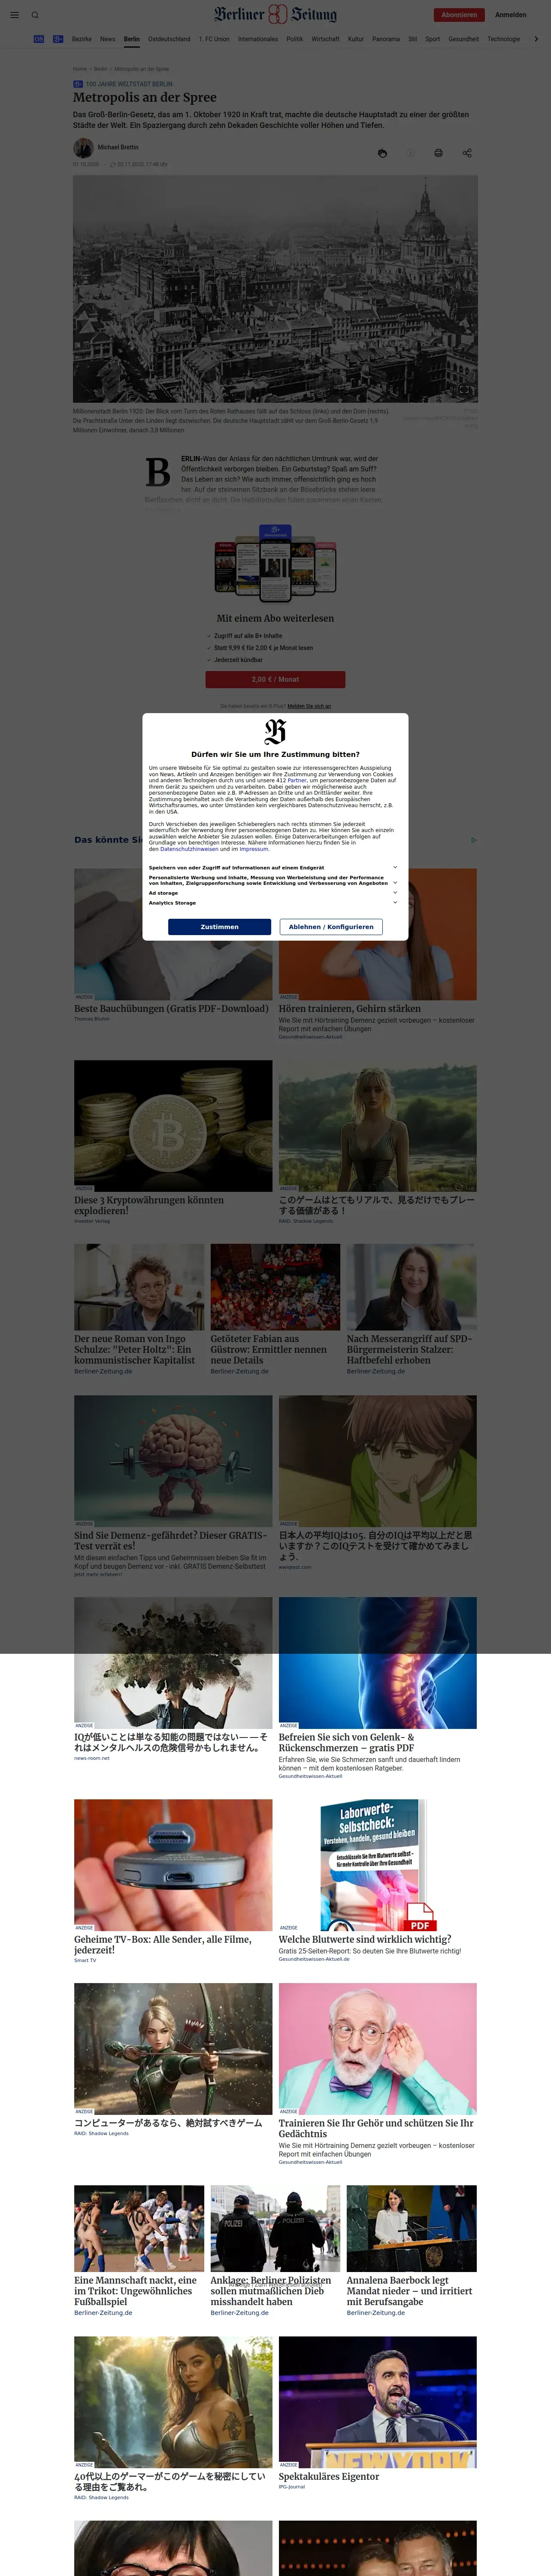Screen dimensions: 551x2576
Task: Open 'Sind Sie Demenz-gefährdet?' ad
Action: pos(170,1540)
